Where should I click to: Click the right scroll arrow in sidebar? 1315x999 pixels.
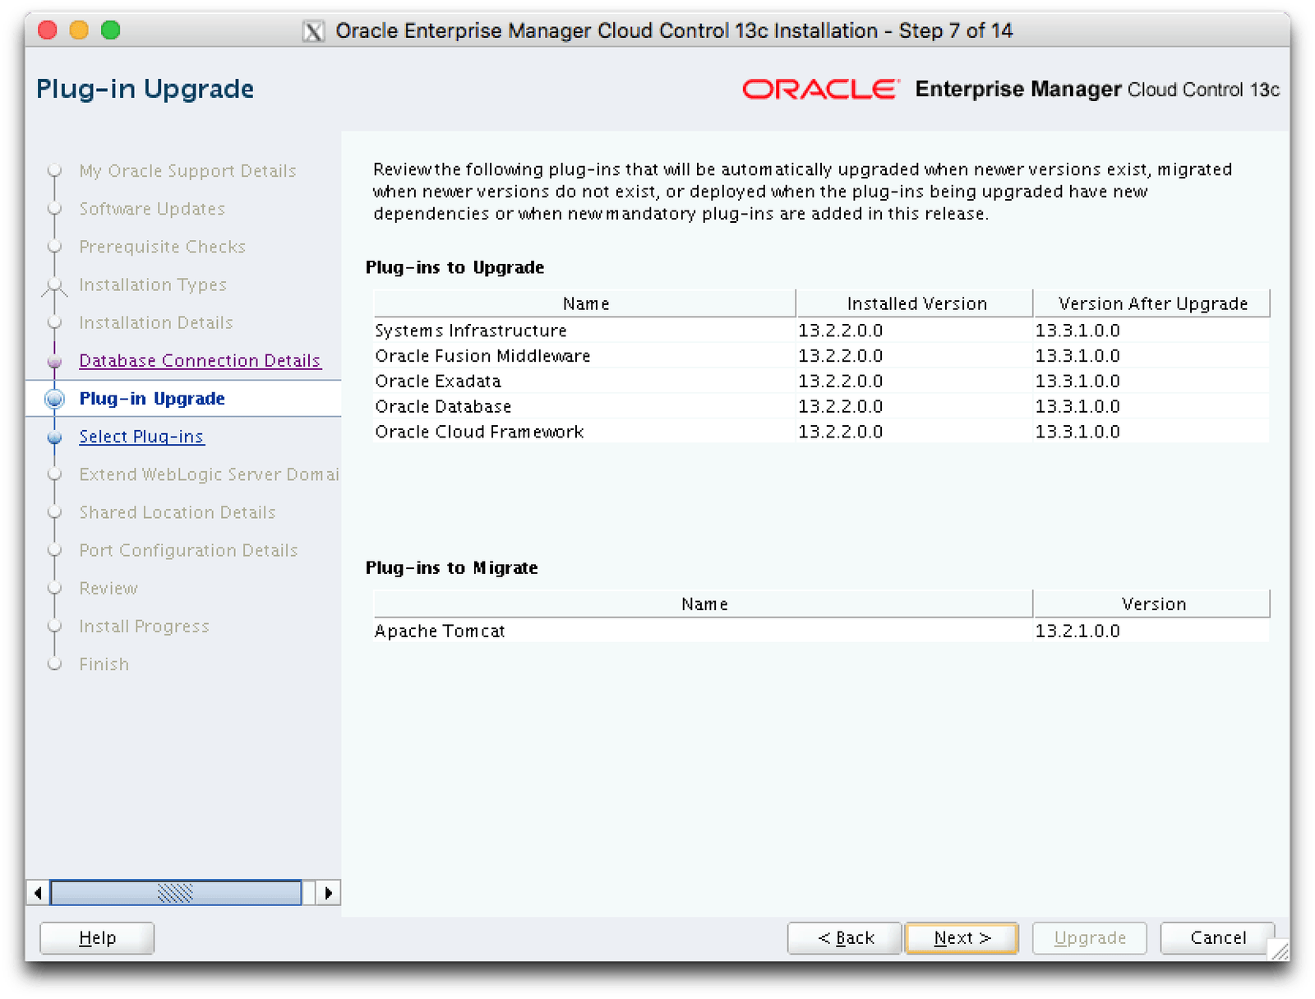point(328,892)
